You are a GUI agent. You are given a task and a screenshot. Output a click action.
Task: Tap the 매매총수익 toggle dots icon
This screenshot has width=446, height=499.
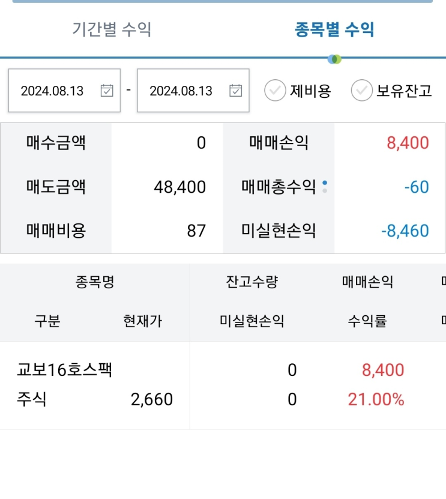[325, 186]
